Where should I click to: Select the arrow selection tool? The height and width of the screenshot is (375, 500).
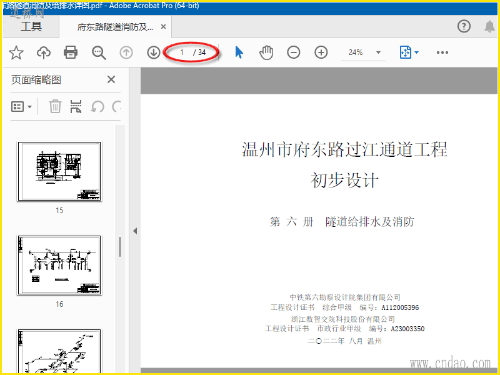[x=239, y=52]
